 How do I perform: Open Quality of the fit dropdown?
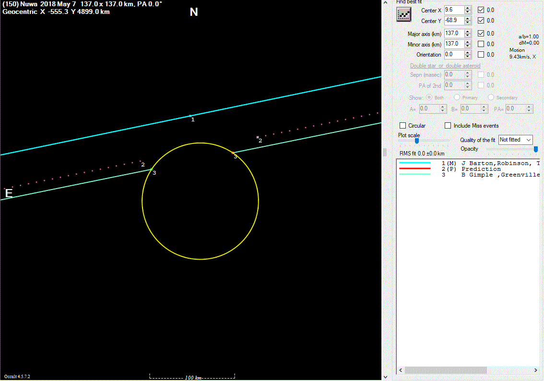tap(515, 140)
